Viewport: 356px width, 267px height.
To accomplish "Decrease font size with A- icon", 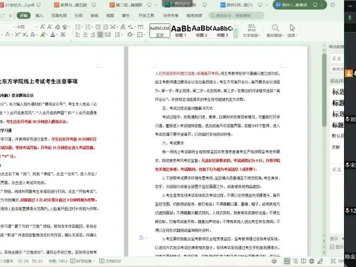I will (x=50, y=27).
